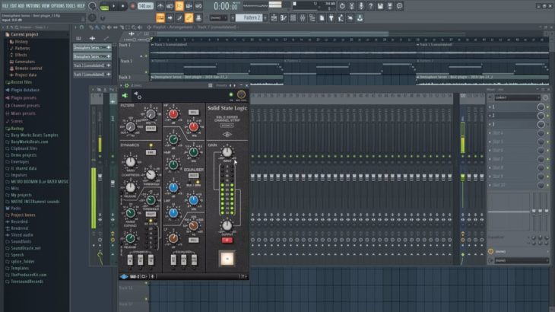Click the 0:00:00 time display
The width and height of the screenshot is (555, 312).
[226, 6]
